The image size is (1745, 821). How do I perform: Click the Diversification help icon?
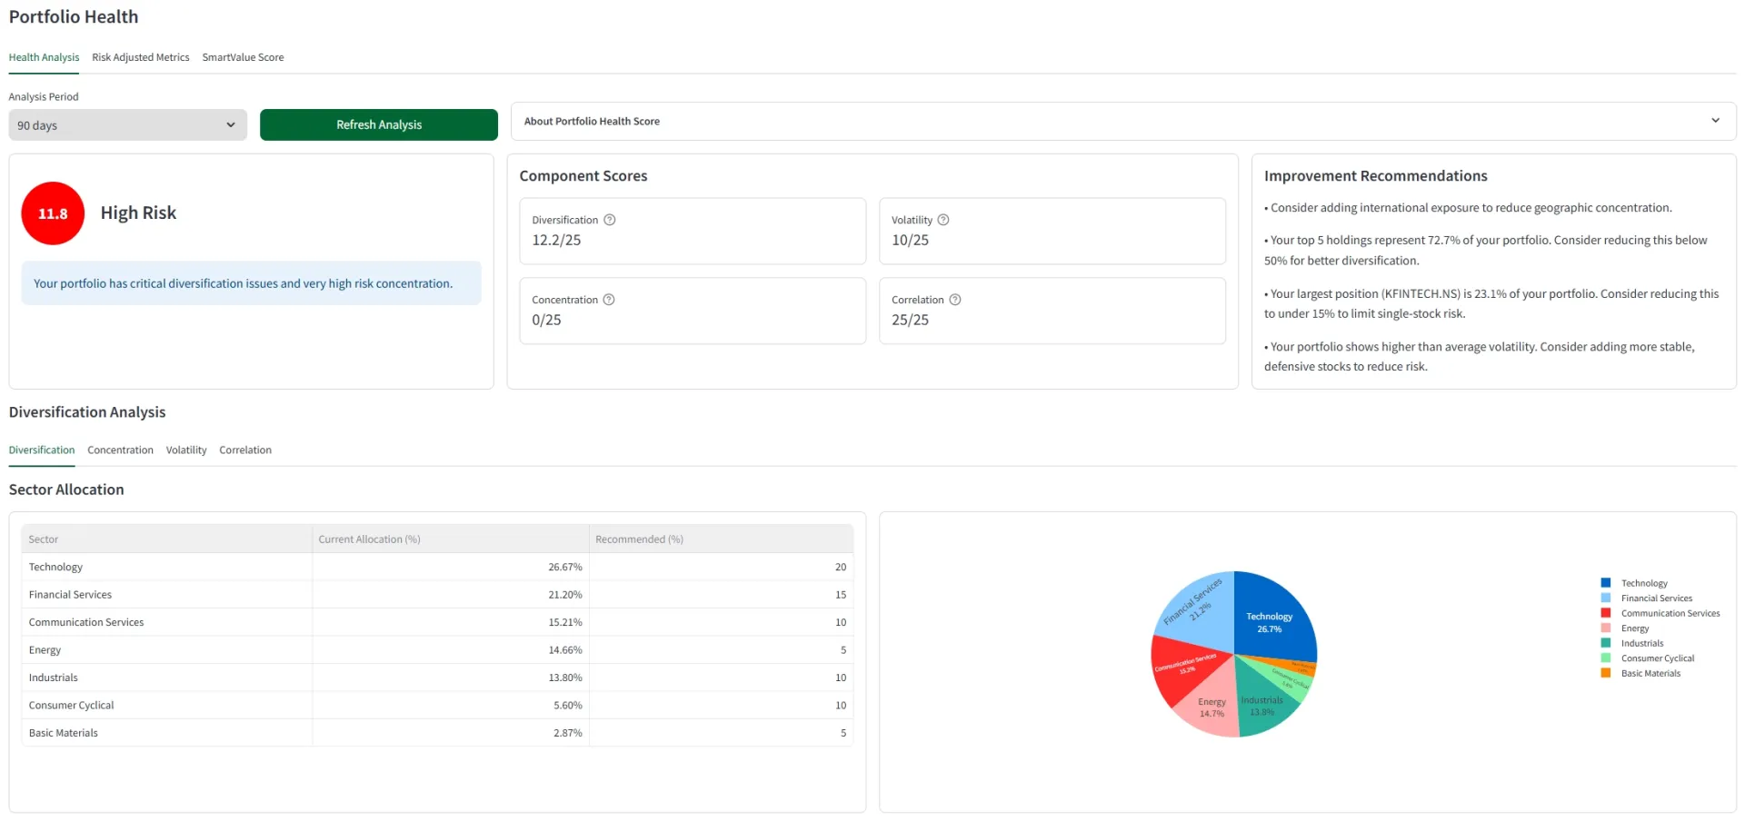pos(610,220)
